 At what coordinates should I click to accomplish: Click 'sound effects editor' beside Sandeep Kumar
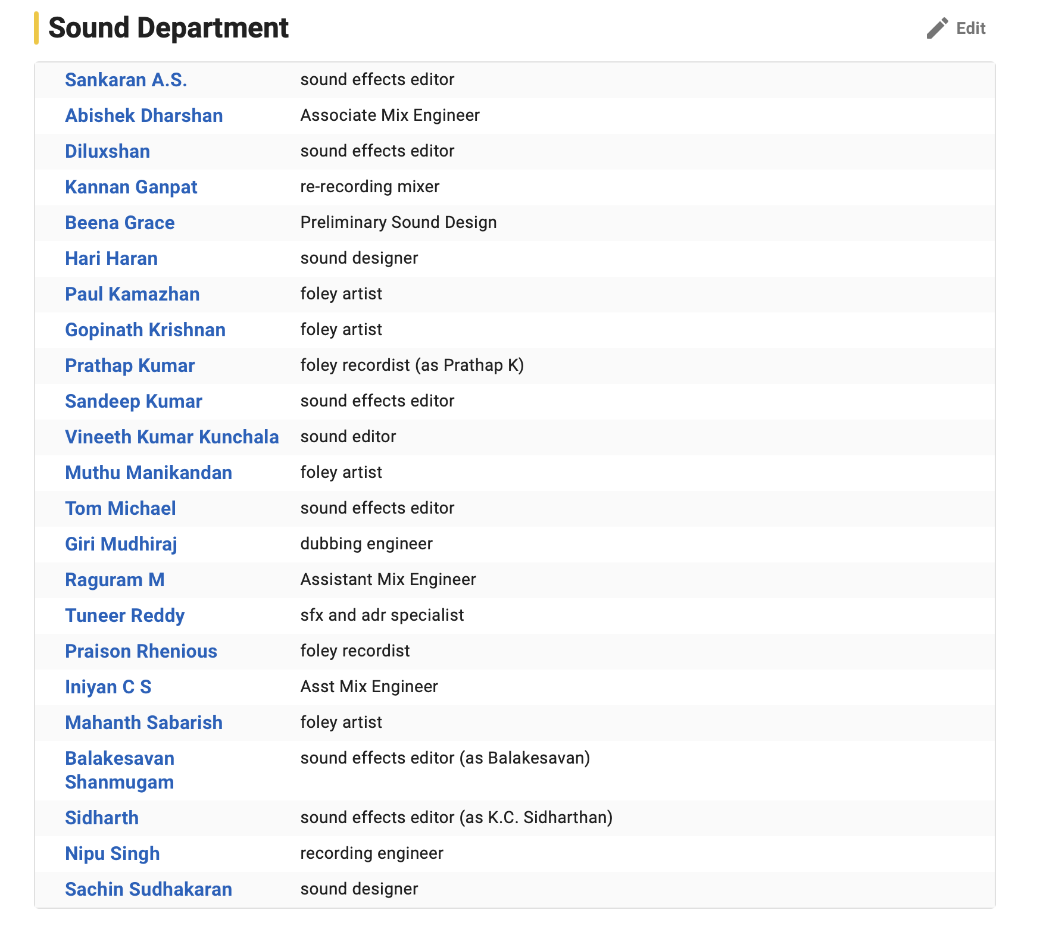click(x=377, y=401)
